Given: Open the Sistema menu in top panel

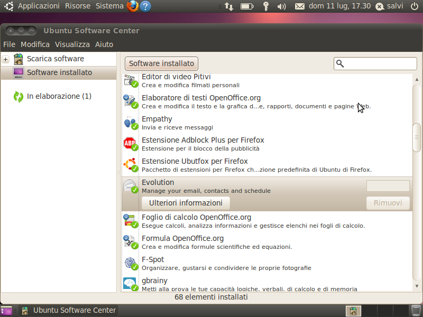Looking at the screenshot, I should coord(109,6).
